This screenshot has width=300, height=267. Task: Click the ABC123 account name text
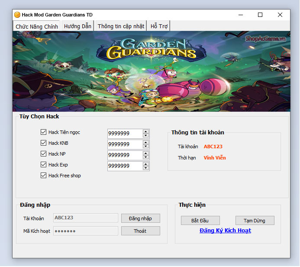[213, 147]
